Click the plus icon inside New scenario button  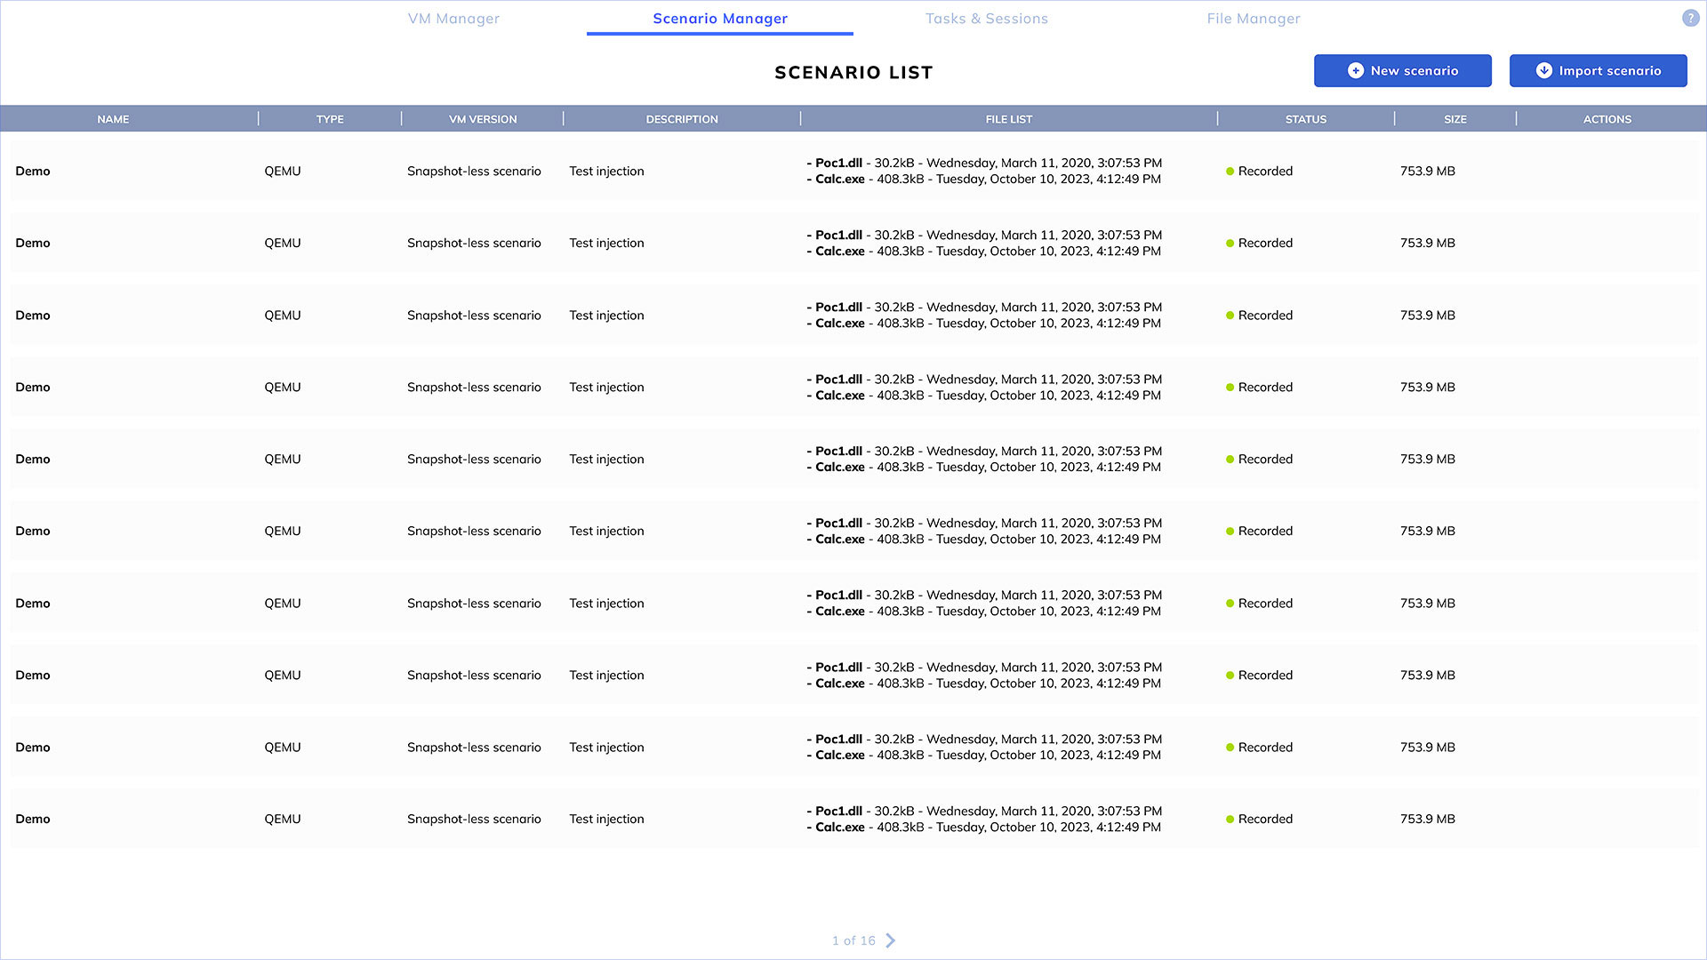[x=1357, y=70]
